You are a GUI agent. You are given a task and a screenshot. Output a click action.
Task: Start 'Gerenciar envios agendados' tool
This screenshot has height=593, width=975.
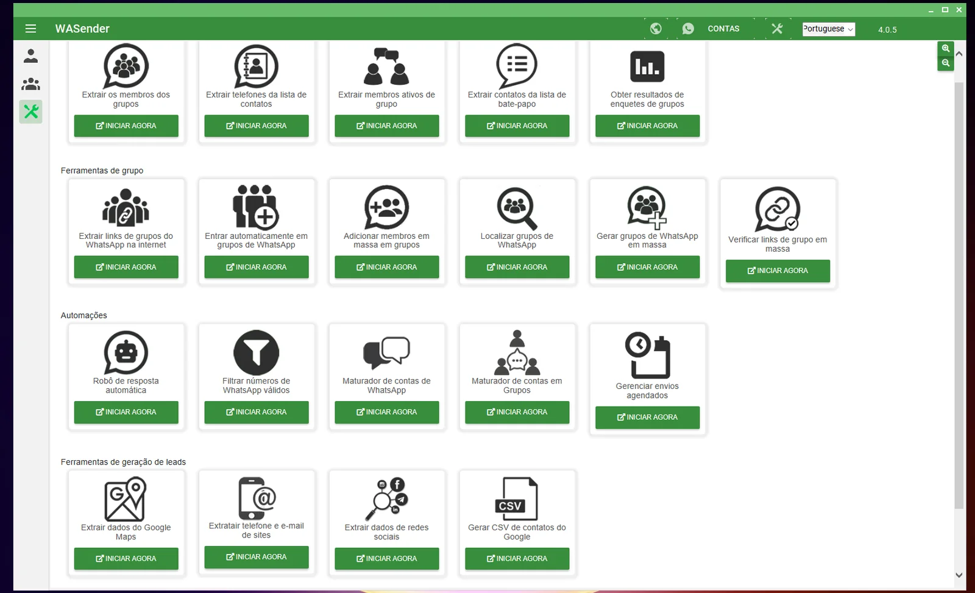[647, 417]
